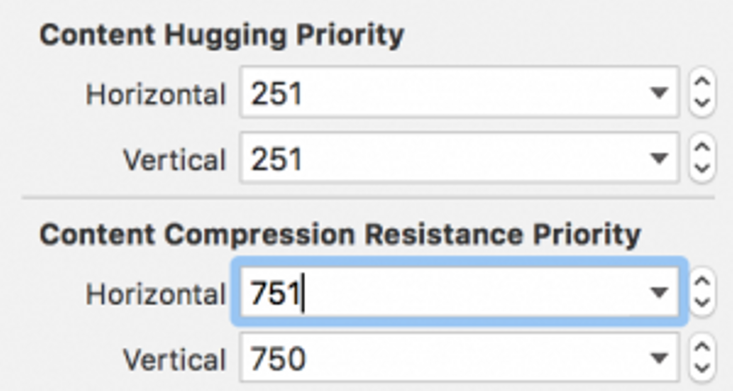This screenshot has height=391, width=733.
Task: Click the Horizontal label under Content Hugging
Action: pyautogui.click(x=155, y=95)
